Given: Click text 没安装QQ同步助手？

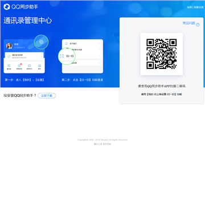Looking at the screenshot, I should [20, 96].
